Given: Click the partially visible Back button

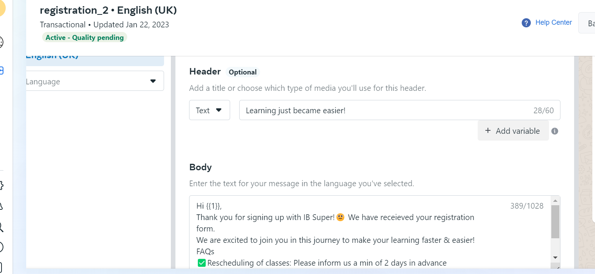Looking at the screenshot, I should coord(587,23).
